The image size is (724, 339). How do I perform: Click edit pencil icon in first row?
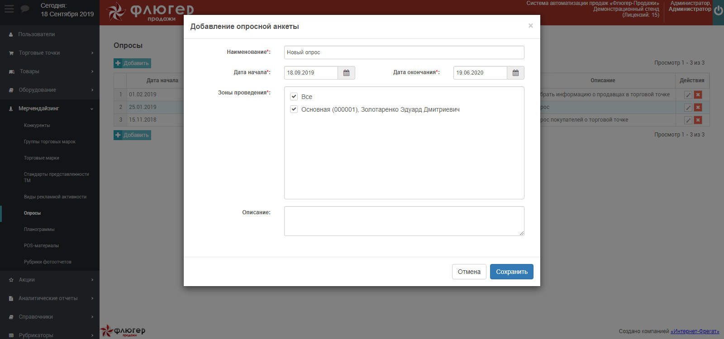(x=688, y=95)
